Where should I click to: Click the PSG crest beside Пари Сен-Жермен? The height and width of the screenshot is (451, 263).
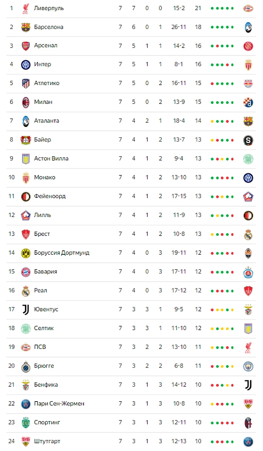click(26, 403)
